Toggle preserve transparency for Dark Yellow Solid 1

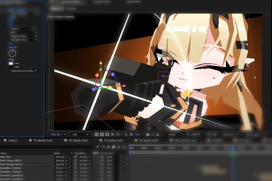click(71, 161)
